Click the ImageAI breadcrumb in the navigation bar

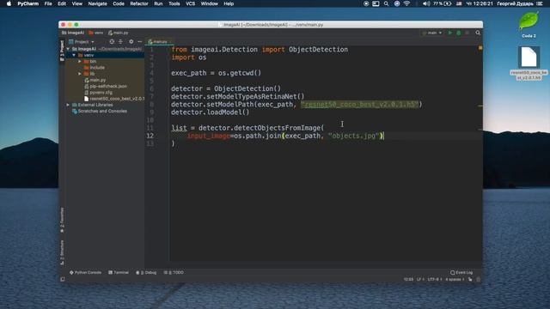[x=73, y=33]
